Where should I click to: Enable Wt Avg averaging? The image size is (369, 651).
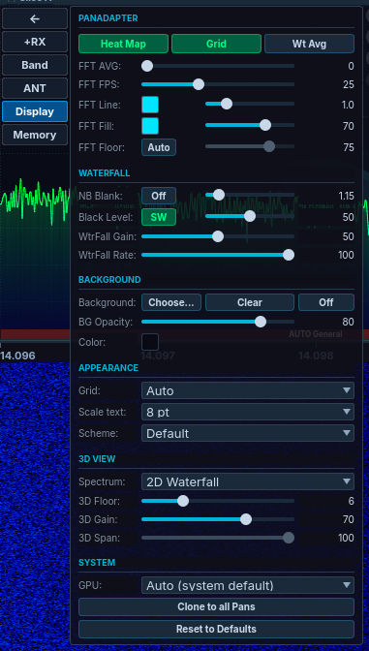[309, 44]
